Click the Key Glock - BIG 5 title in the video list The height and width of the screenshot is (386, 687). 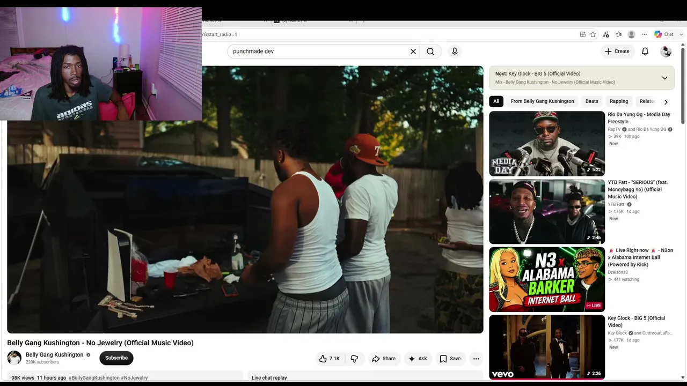coord(637,322)
